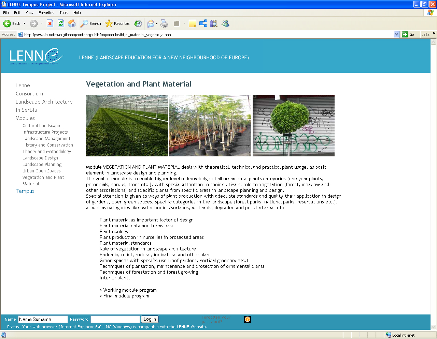Click the Research books toolbar icon
The height and width of the screenshot is (339, 437).
214,24
